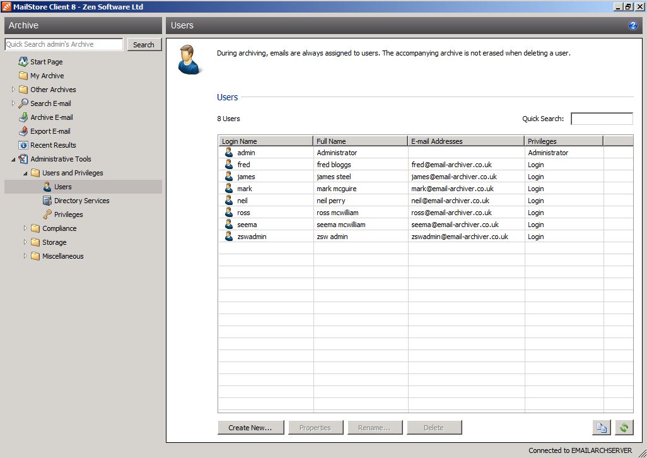Viewport: 647px width, 458px height.
Task: Click the user icon beside fred
Action: click(229, 165)
